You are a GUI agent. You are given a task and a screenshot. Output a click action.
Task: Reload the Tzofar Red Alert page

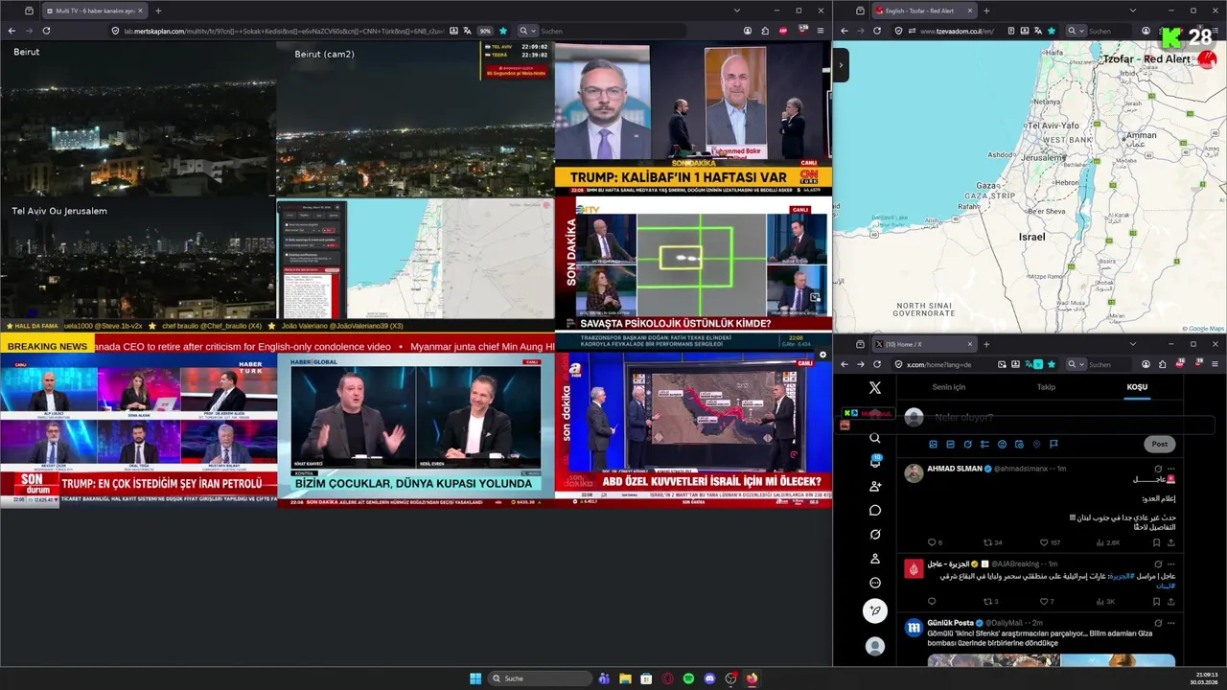click(x=877, y=31)
